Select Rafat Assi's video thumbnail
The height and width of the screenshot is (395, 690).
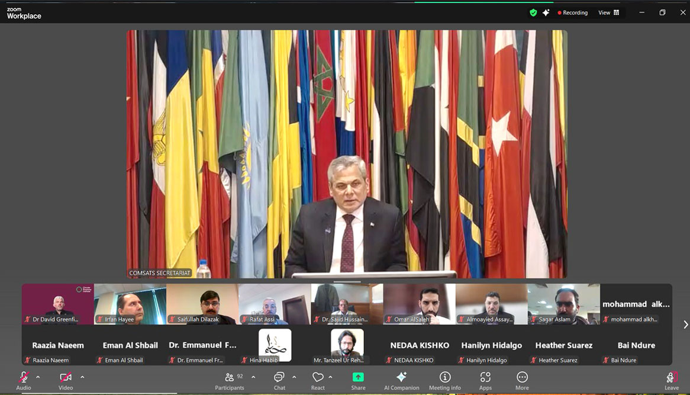pos(275,304)
